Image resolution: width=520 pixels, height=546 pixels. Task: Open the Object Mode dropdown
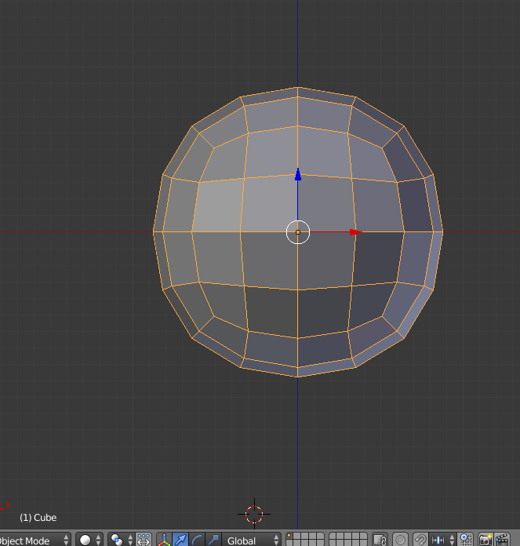pos(34,540)
